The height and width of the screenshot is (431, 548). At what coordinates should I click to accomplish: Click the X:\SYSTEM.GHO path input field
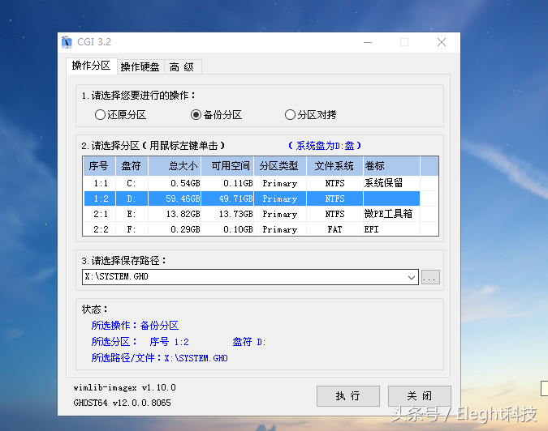tap(244, 277)
